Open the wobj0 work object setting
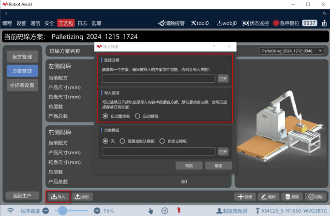 227,23
